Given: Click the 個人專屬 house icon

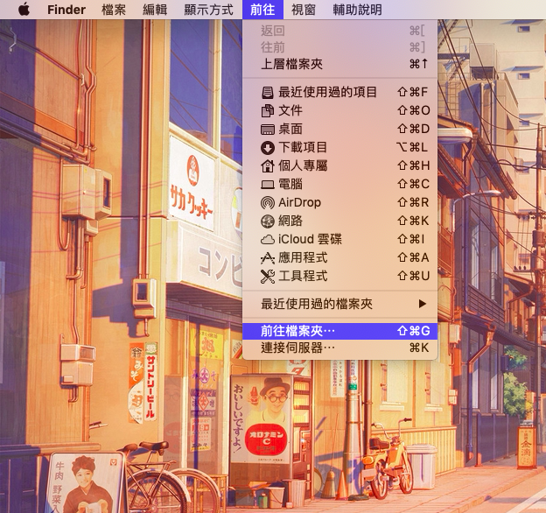Looking at the screenshot, I should coord(268,165).
